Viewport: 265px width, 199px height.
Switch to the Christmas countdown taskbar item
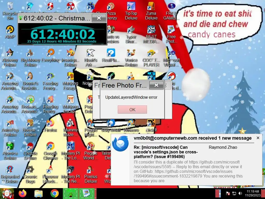point(71,194)
